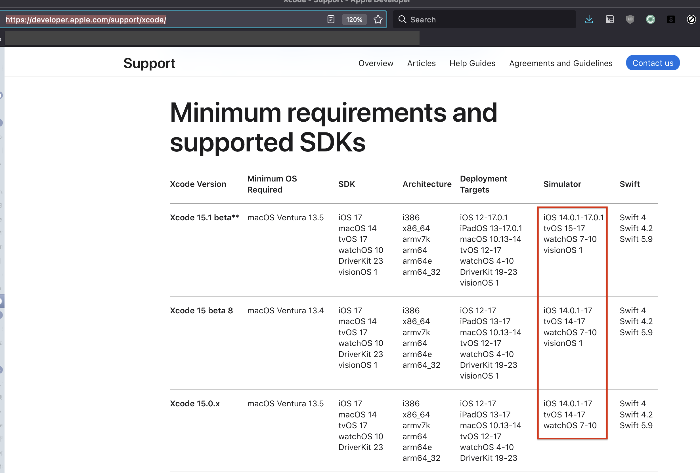The height and width of the screenshot is (473, 700).
Task: Open the green circular extension icon
Action: 650,20
